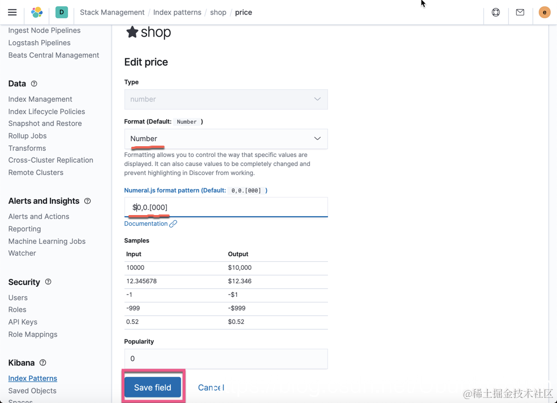Open Index Patterns in sidebar
Screen dimensions: 557x403
coord(33,379)
